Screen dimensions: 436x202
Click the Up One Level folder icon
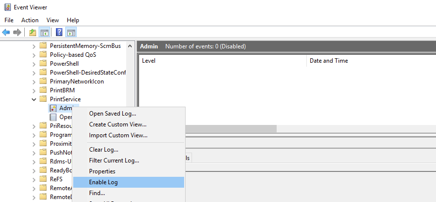(x=33, y=32)
